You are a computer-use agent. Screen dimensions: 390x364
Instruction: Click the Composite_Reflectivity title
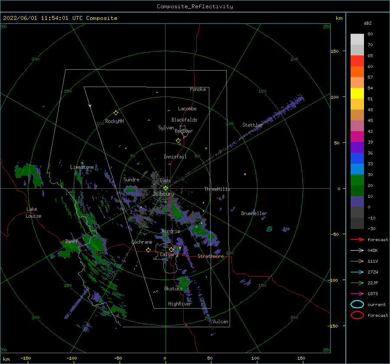pos(195,6)
